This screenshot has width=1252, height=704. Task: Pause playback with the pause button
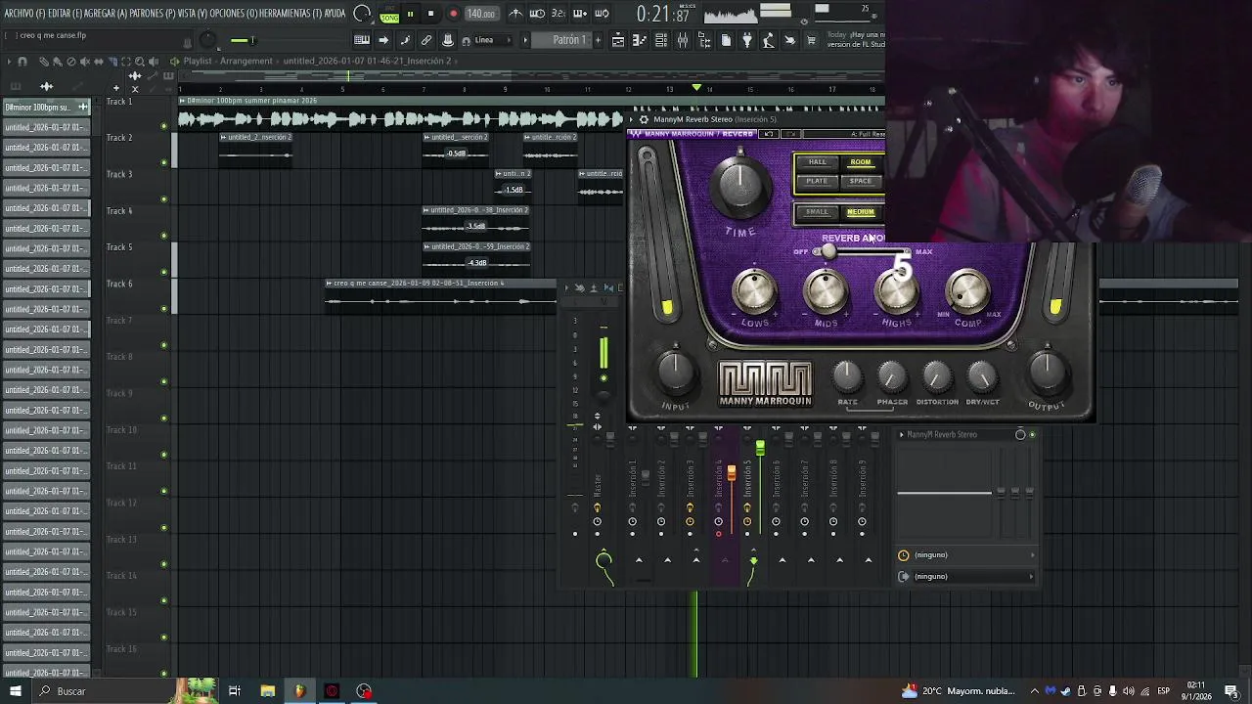coord(410,14)
